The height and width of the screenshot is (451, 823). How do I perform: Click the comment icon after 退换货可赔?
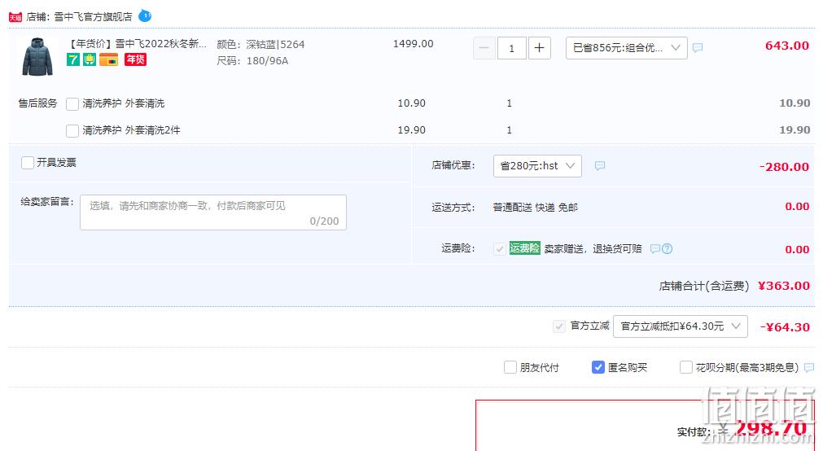(655, 249)
